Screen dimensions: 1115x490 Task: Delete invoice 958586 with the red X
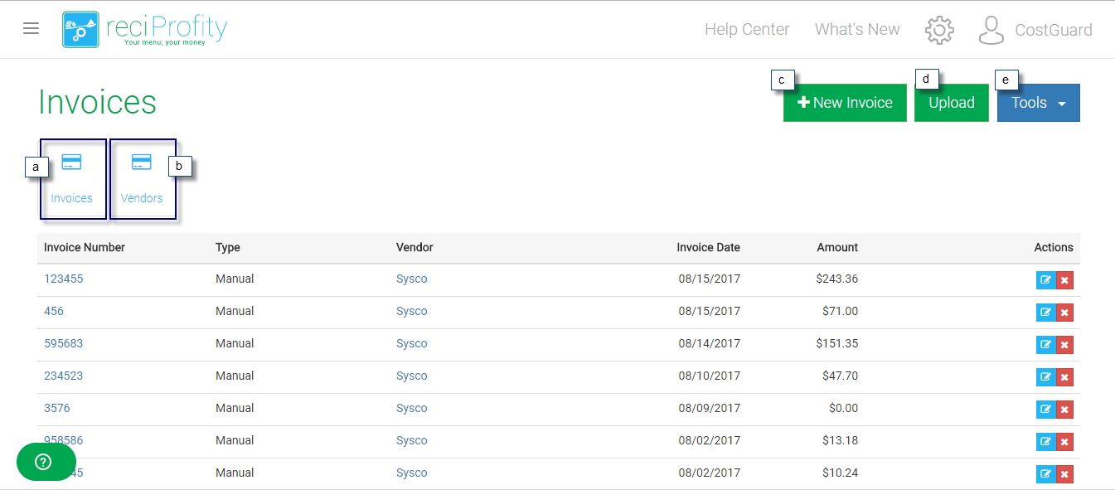tap(1064, 442)
